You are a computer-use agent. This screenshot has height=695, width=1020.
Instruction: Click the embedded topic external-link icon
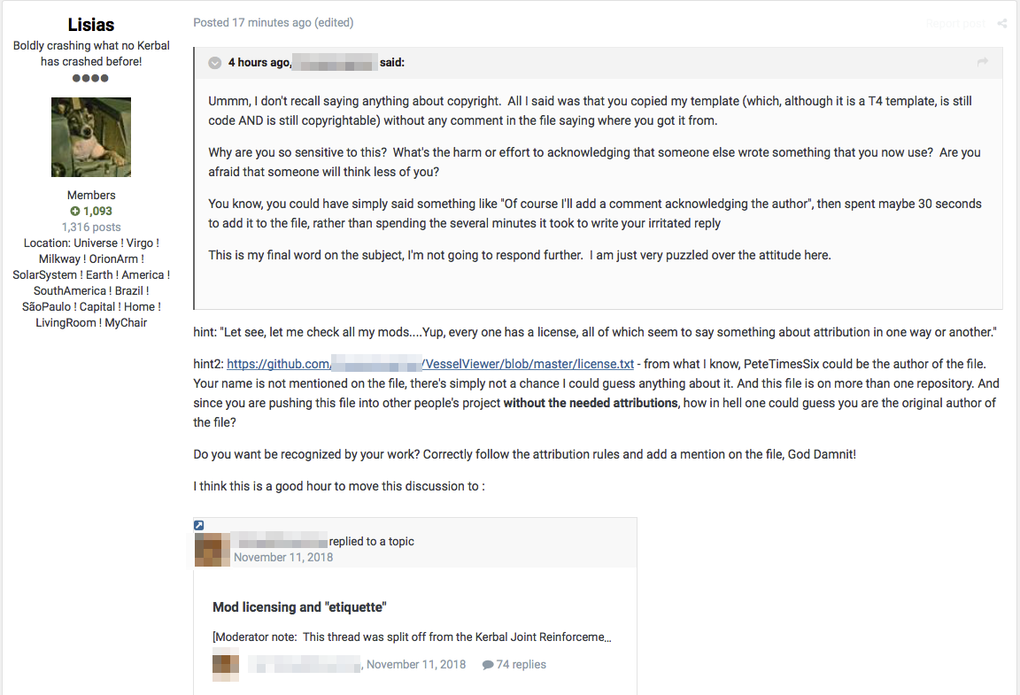point(199,525)
